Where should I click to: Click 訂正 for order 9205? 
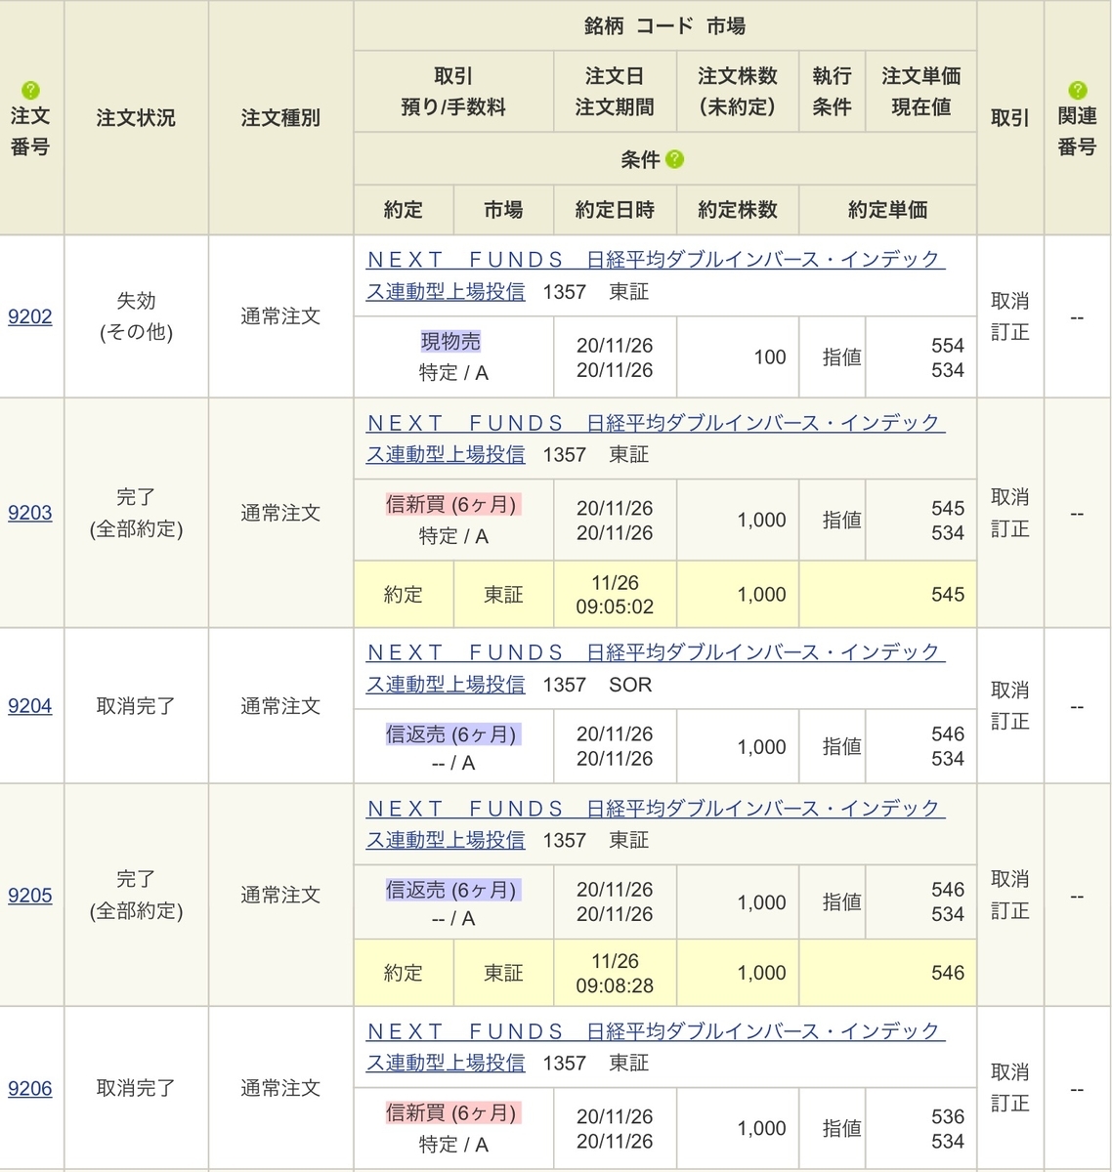[x=1010, y=910]
